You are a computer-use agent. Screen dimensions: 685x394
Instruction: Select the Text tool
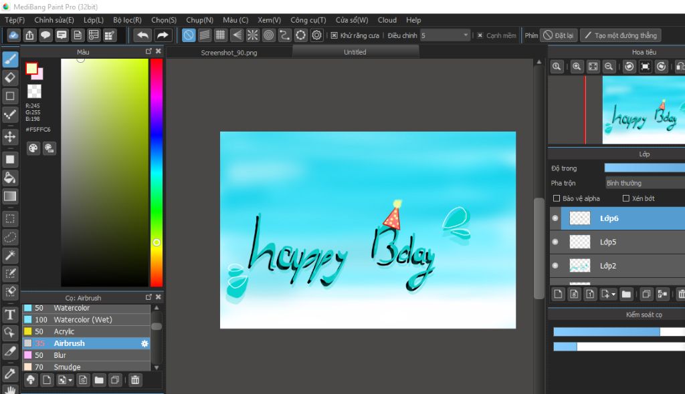[10, 315]
